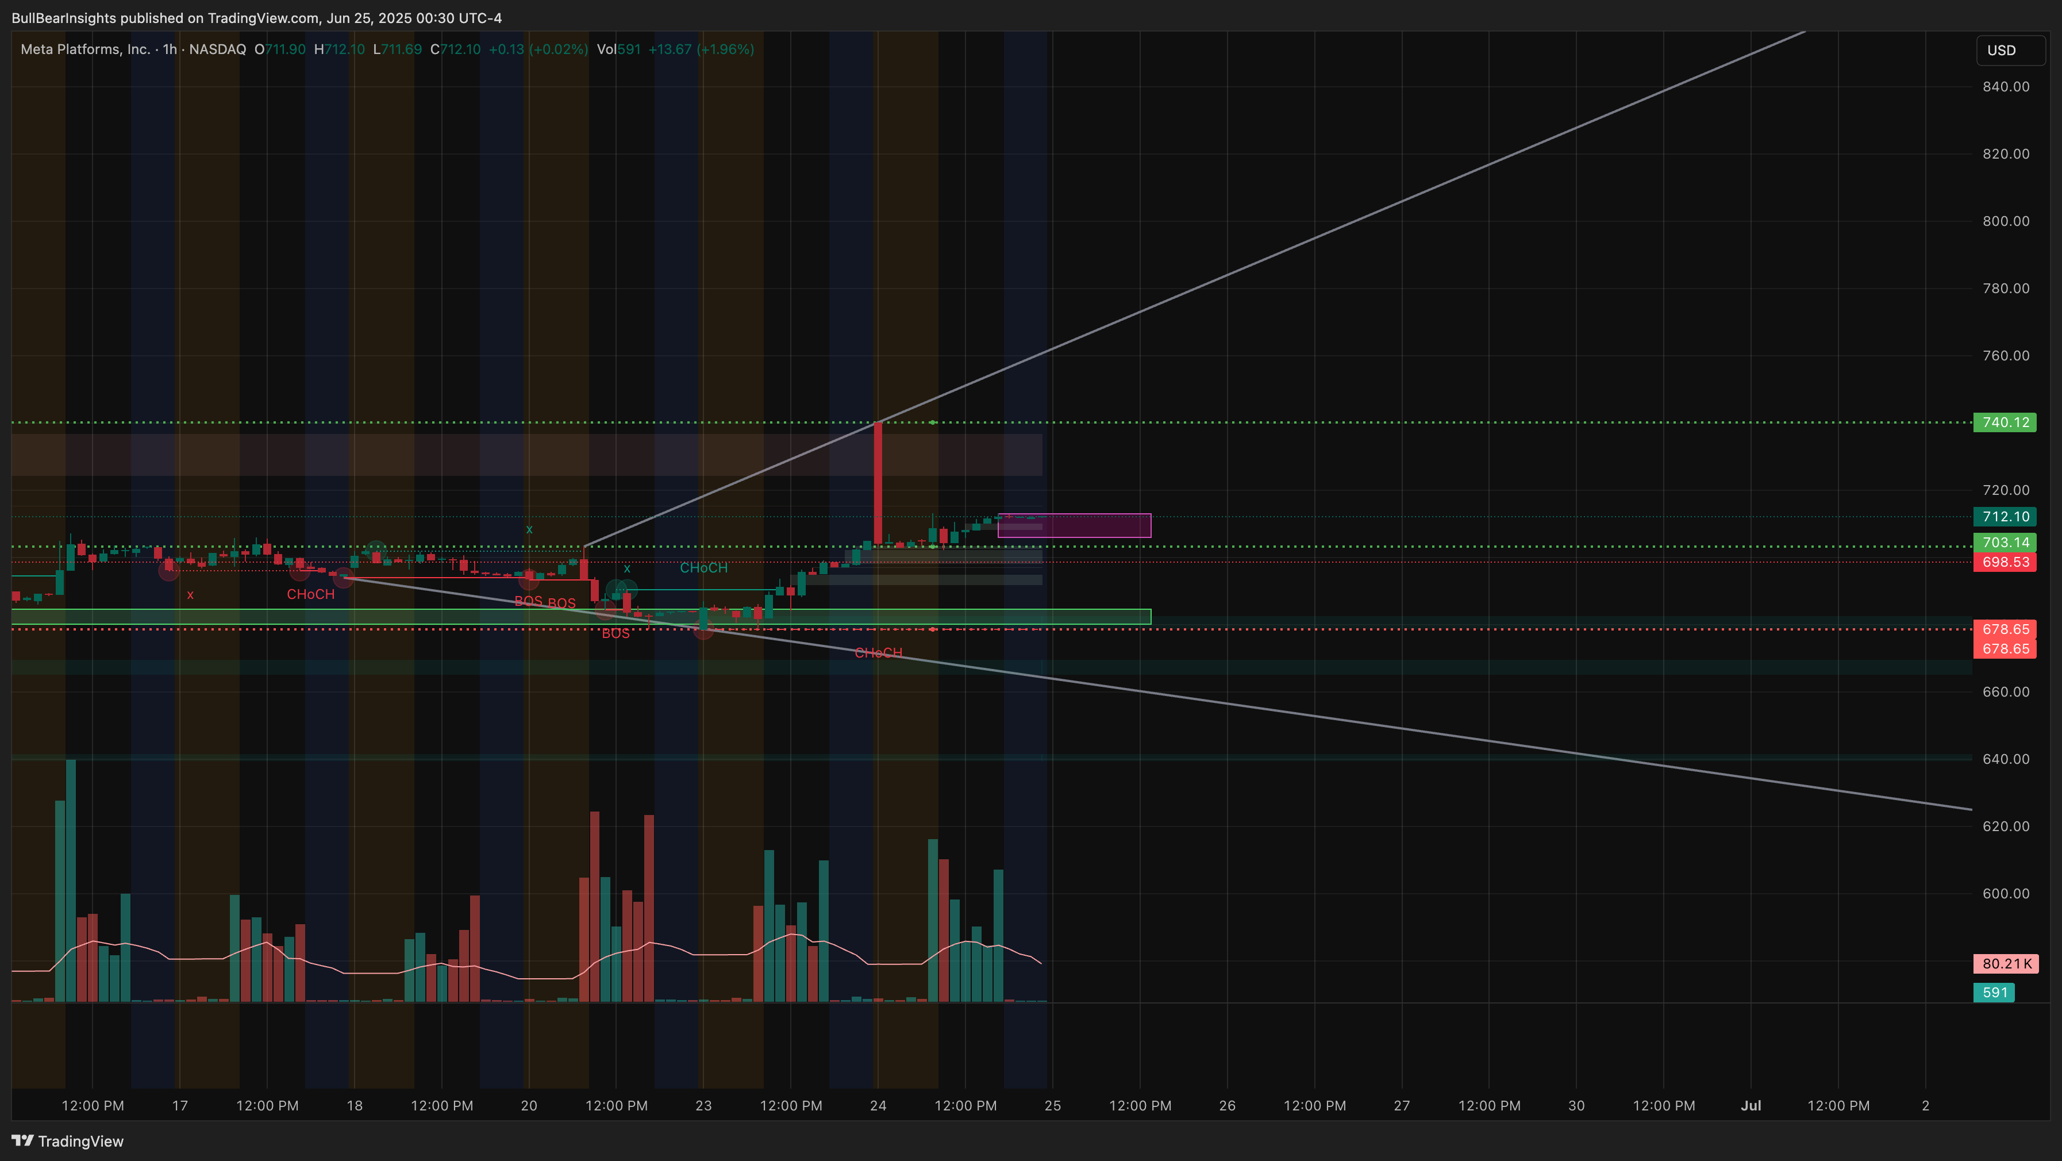2062x1161 pixels.
Task: Click the date 25 on time axis
Action: (1053, 1105)
